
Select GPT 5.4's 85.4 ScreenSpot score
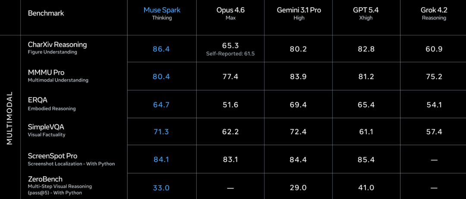point(365,159)
